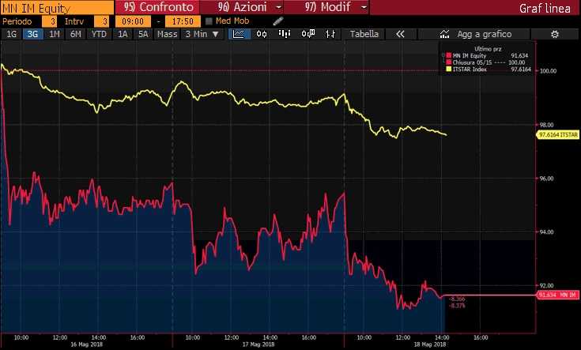
Task: Open the 95) Confronto function
Action: click(x=158, y=7)
